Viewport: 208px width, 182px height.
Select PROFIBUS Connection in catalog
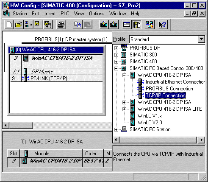[169, 89]
